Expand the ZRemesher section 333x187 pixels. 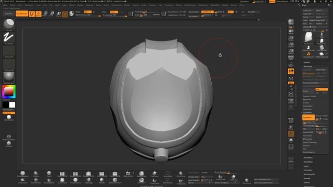coord(308,139)
